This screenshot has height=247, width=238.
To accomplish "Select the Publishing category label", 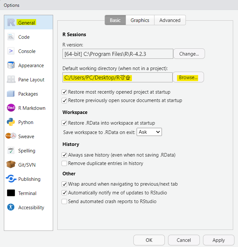I will [29, 179].
